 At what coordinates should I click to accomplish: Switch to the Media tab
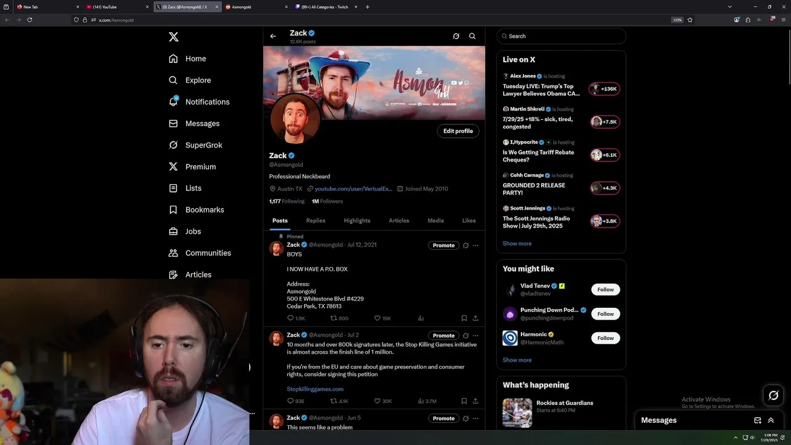click(x=436, y=221)
